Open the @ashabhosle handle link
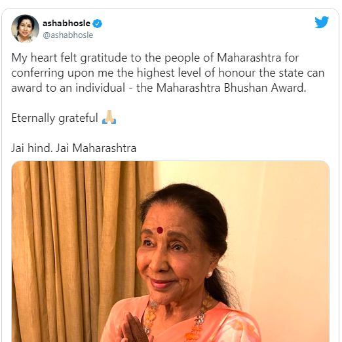The image size is (342, 342). [68, 35]
